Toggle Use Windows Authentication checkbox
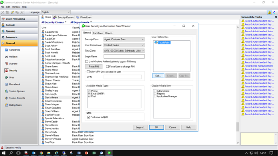This screenshot has width=278, height=156. pos(87,61)
